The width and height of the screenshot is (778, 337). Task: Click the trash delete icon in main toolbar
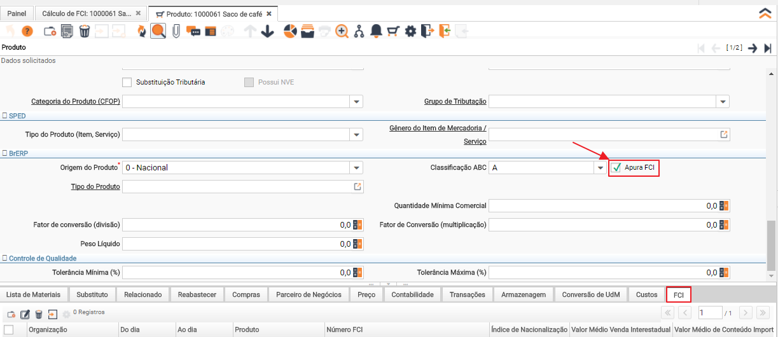coord(84,31)
